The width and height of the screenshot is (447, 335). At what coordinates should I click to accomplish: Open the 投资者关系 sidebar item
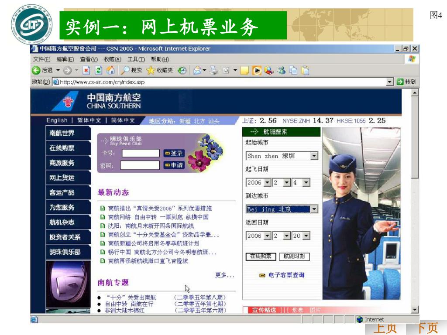click(69, 237)
